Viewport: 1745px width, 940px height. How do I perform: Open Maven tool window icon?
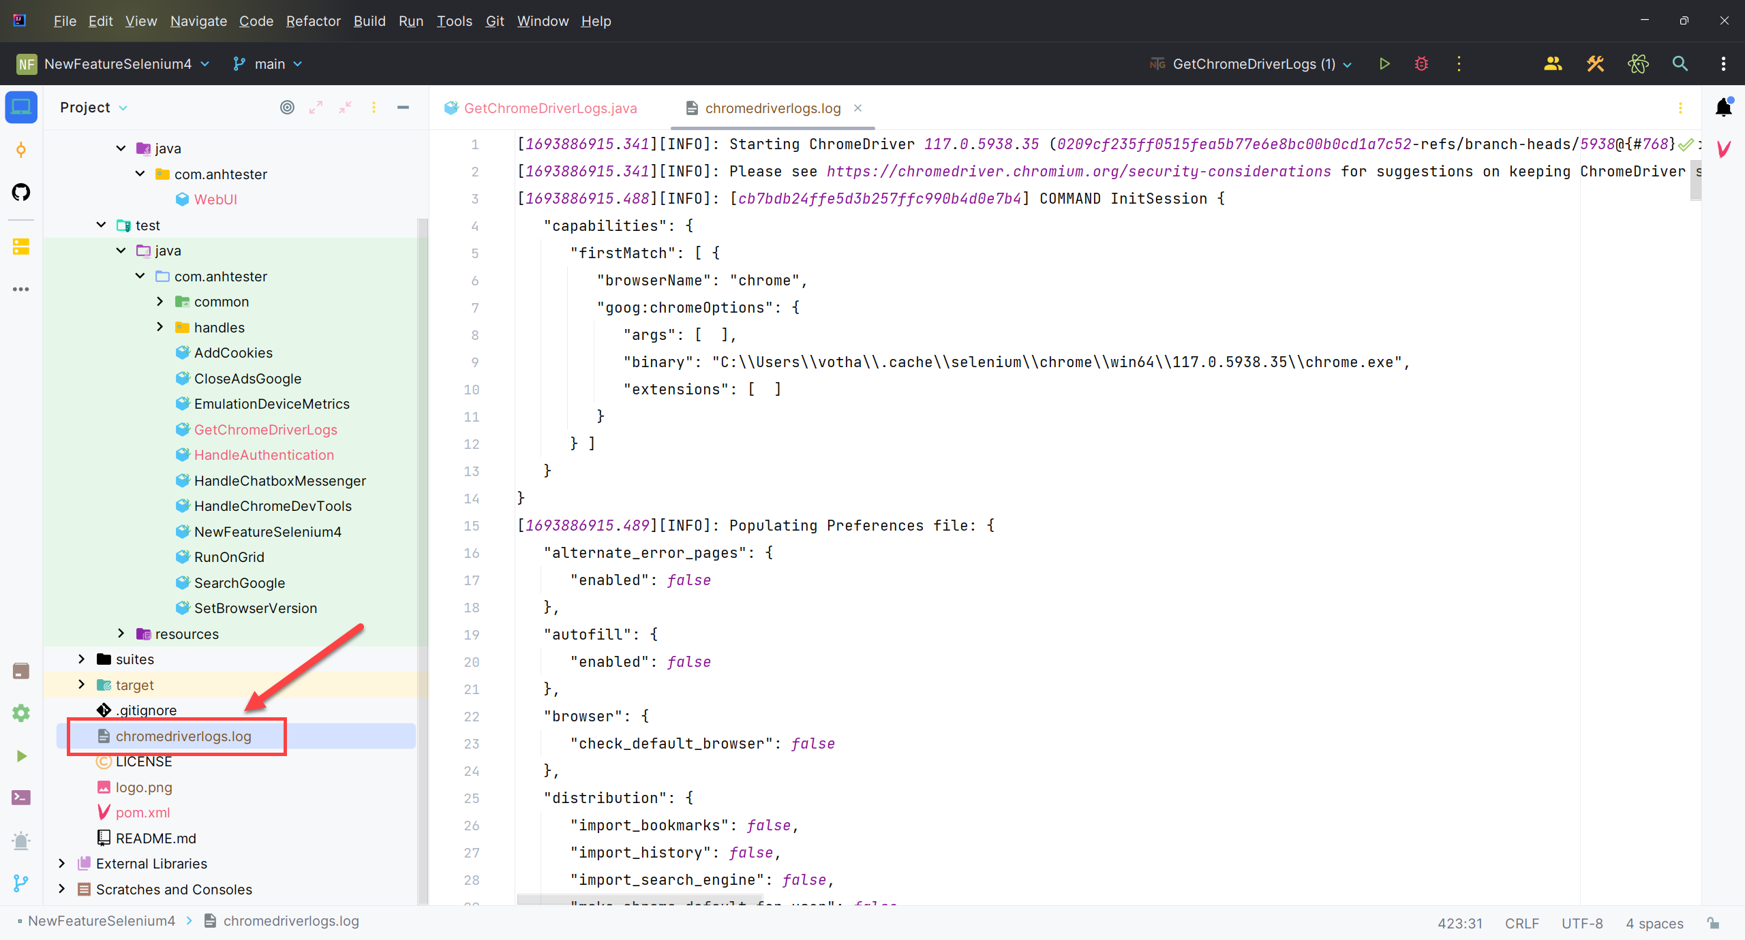(x=1724, y=148)
